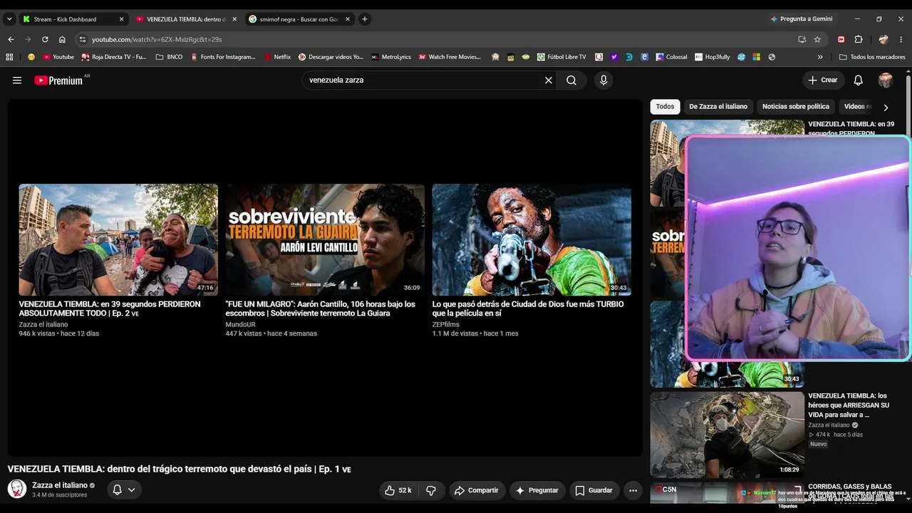Click the Compartir share button
The image size is (912, 513).
point(477,490)
